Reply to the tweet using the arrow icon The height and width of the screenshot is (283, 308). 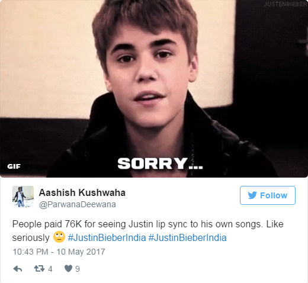point(18,269)
